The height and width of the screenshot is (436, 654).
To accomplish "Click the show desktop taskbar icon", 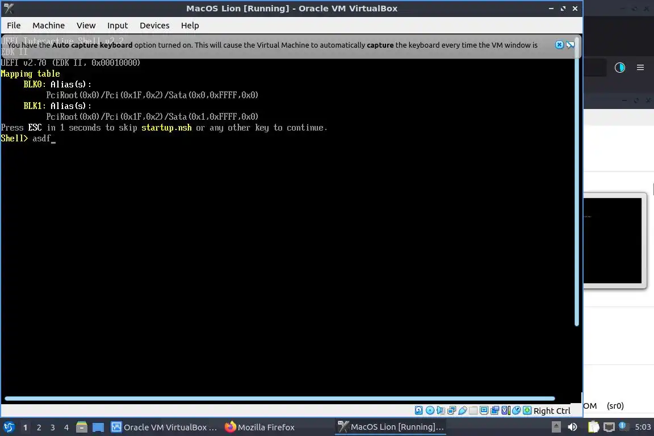I will 98,427.
